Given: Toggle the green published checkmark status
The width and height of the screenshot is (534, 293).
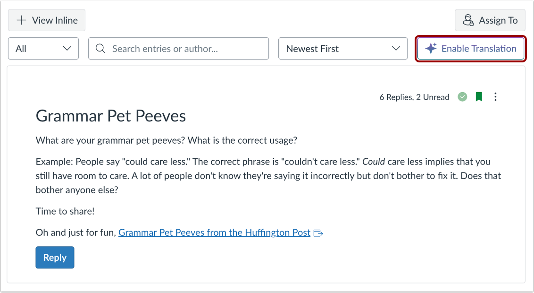Looking at the screenshot, I should (463, 97).
